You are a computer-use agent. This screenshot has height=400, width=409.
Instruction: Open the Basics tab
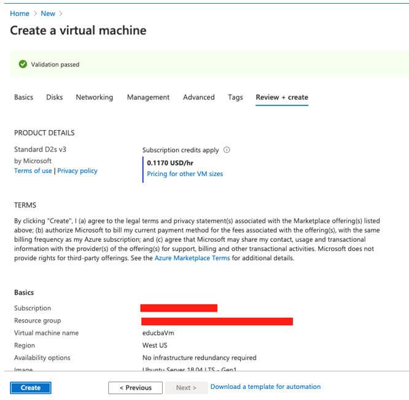coord(23,97)
